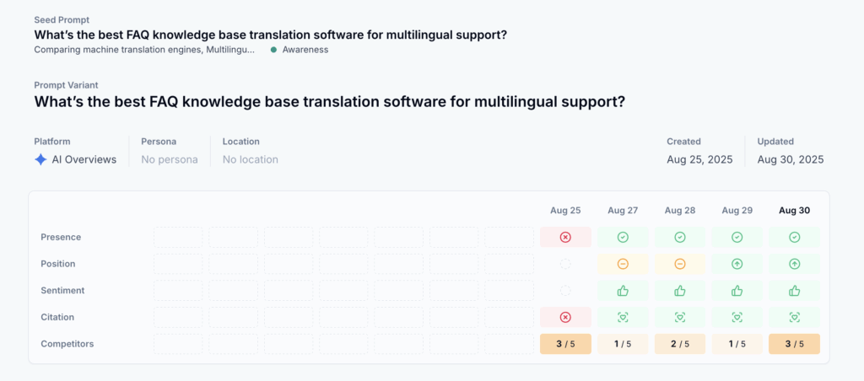Click the Aug 25 citation red X icon
The width and height of the screenshot is (864, 381).
pos(565,317)
